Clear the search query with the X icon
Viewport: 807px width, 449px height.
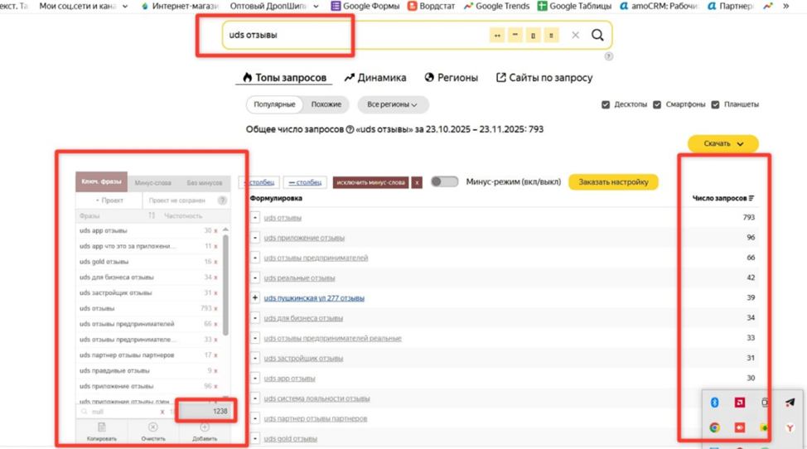pos(575,35)
